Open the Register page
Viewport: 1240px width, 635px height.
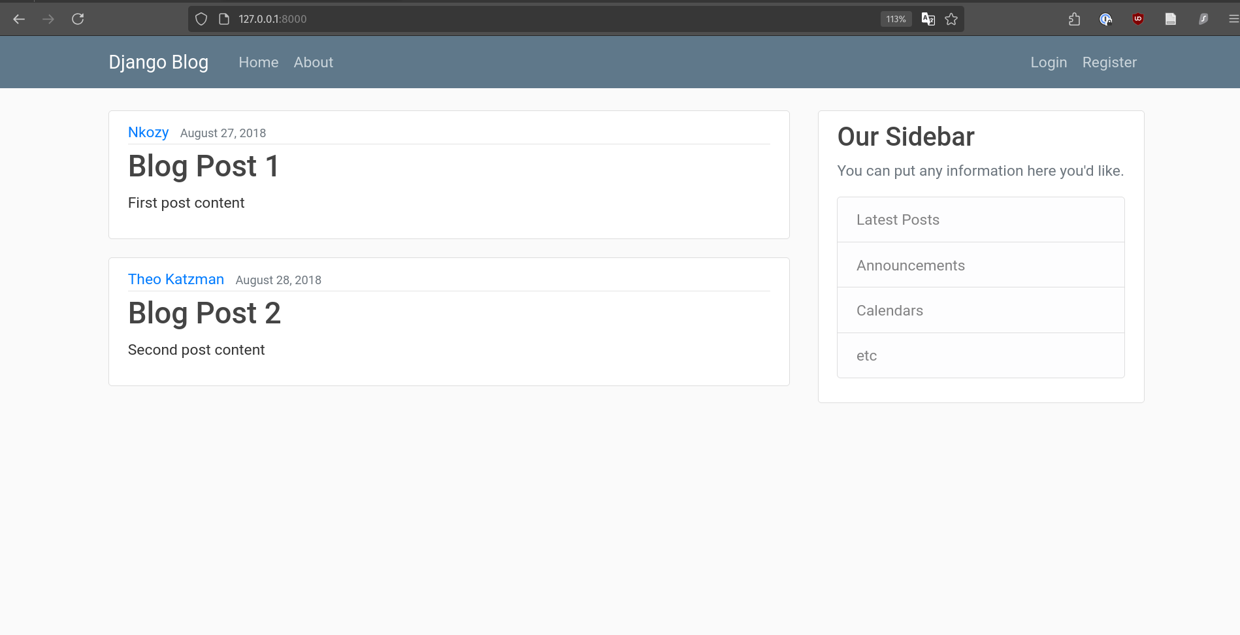click(x=1109, y=62)
